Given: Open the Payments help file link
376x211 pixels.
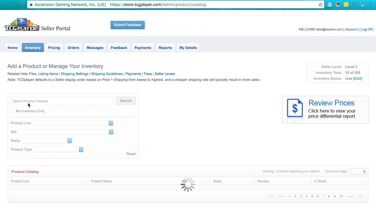Looking at the screenshot, I should (133, 74).
